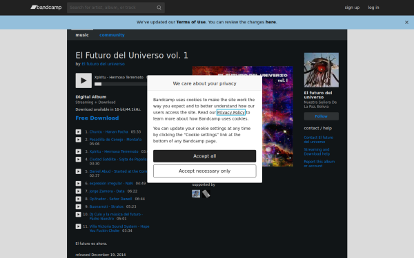Screen dimensions: 414x258
Task: Open the 'here' changes link
Action: point(270,22)
